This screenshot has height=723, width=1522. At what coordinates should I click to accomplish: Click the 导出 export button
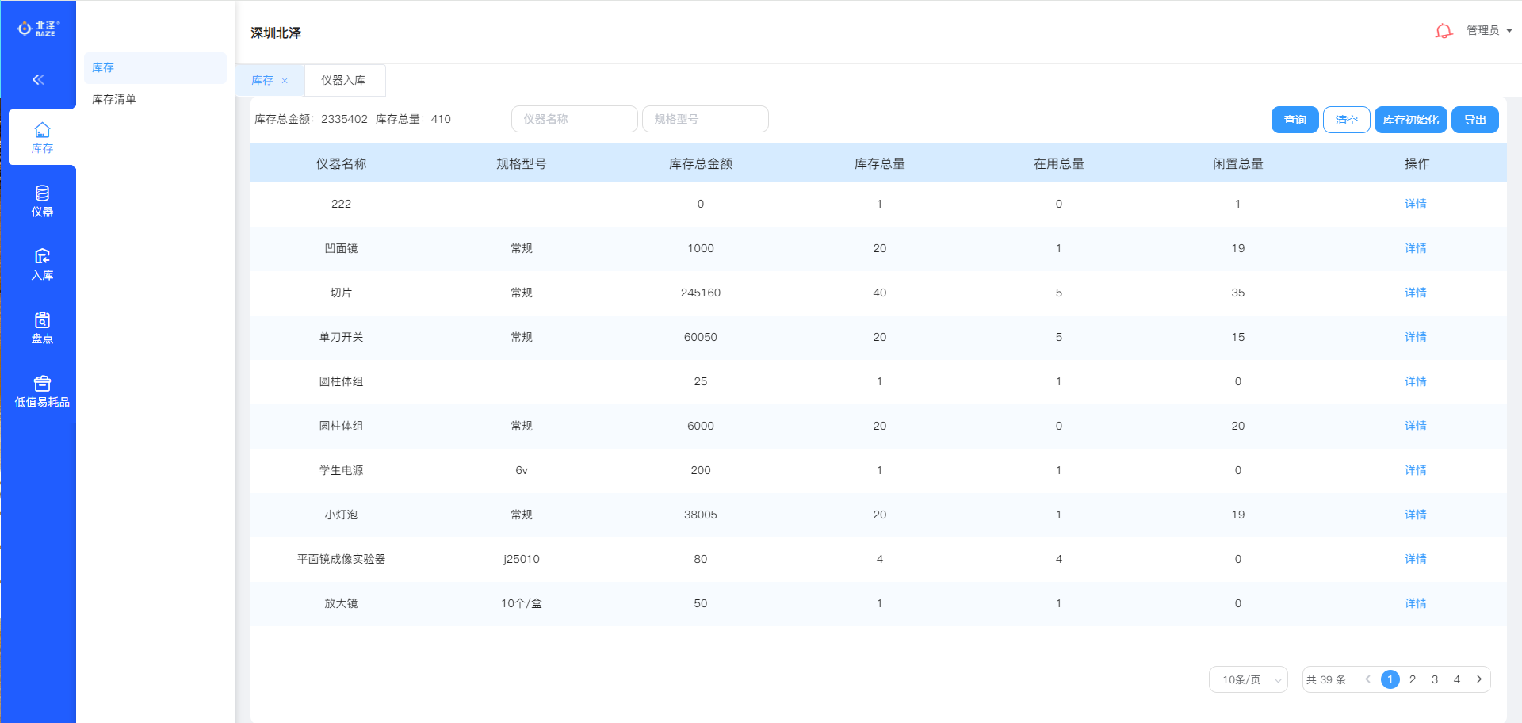1474,120
